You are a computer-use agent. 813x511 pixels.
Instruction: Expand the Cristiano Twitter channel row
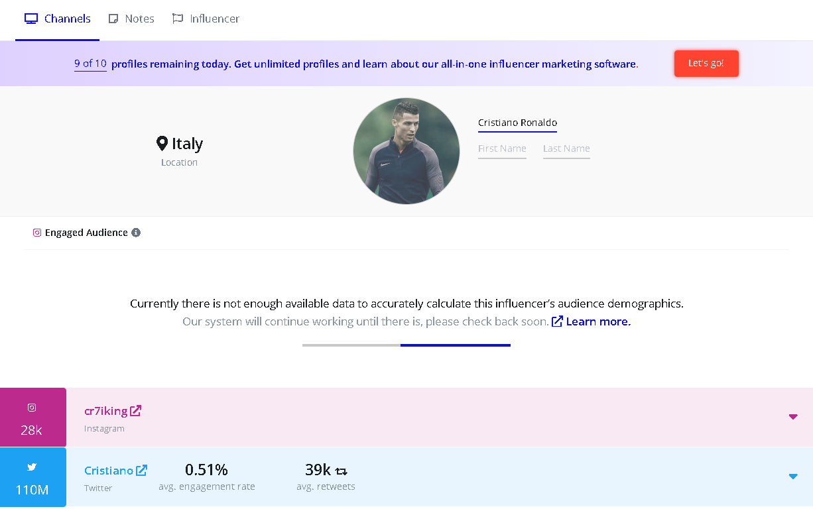[x=793, y=477]
